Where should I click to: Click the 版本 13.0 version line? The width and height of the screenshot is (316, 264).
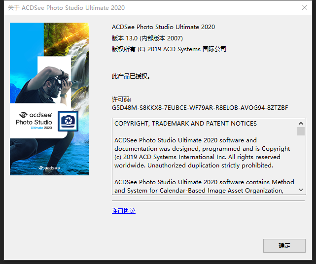pos(147,38)
